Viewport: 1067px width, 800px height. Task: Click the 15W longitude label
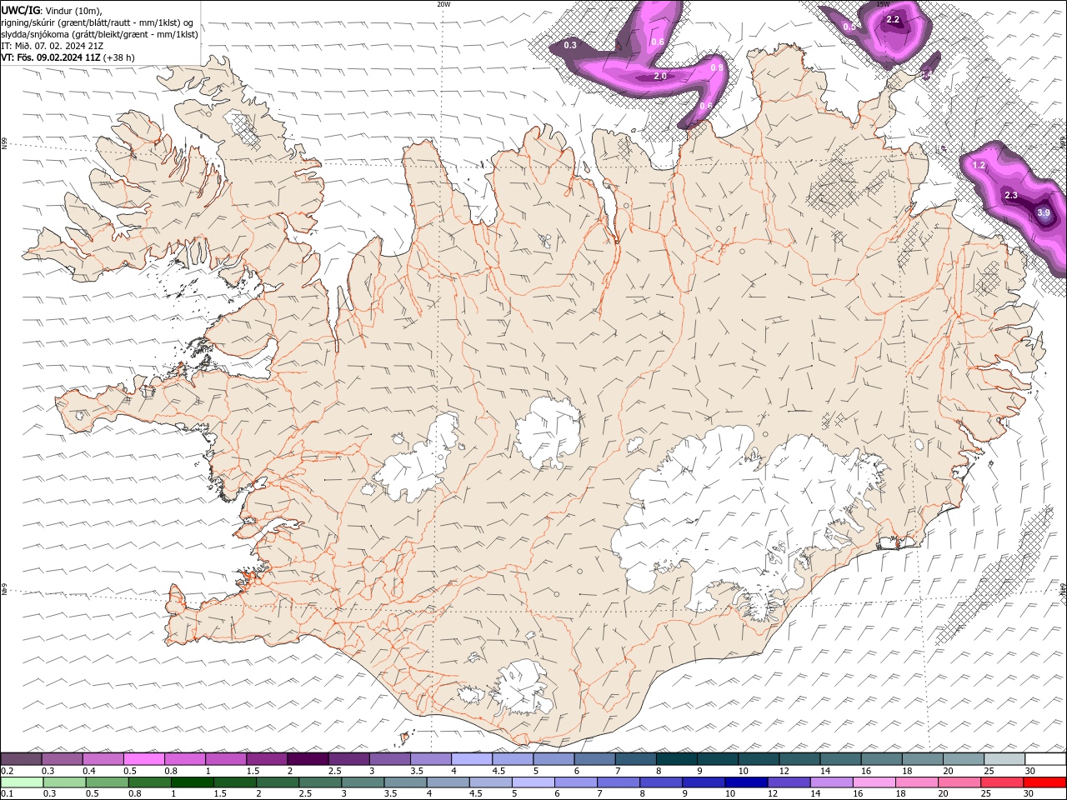883,4
